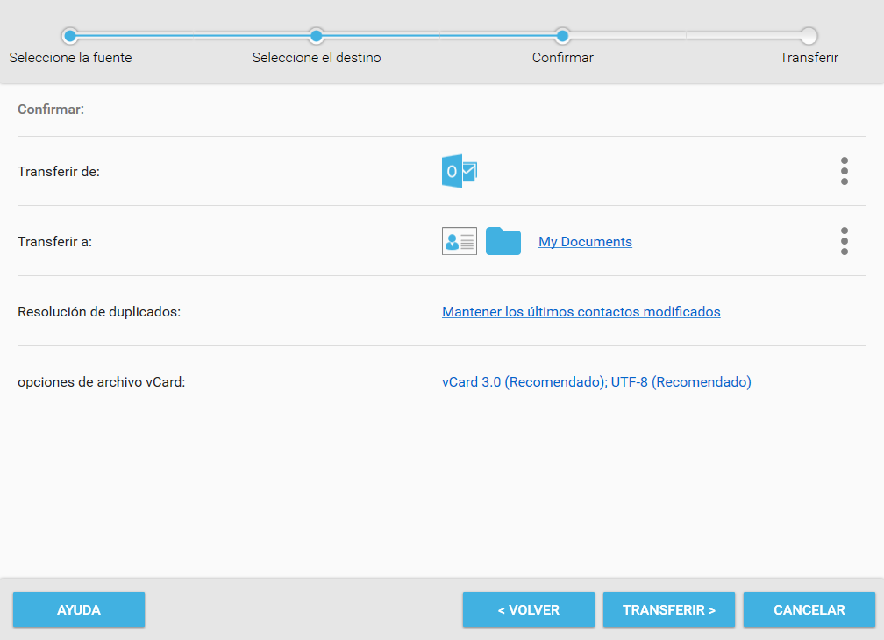Click the third progress circle for confirm step
Image resolution: width=884 pixels, height=640 pixels.
[x=563, y=36]
